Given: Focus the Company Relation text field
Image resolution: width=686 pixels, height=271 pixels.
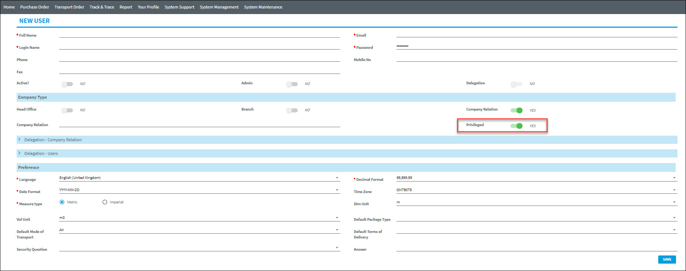Looking at the screenshot, I should click(x=199, y=124).
